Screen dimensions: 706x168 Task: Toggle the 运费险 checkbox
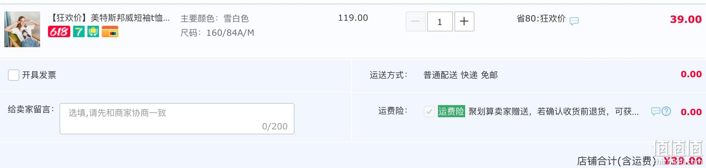(429, 112)
